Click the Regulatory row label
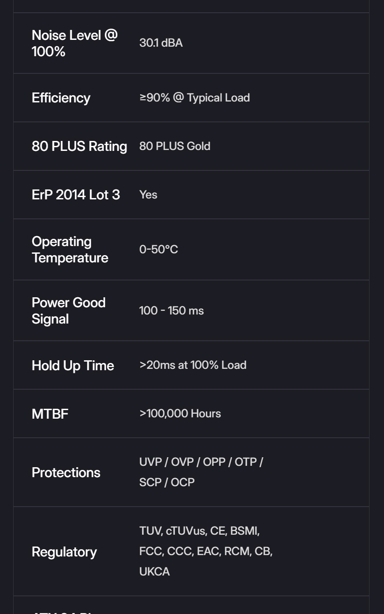Image resolution: width=384 pixels, height=614 pixels. click(64, 552)
